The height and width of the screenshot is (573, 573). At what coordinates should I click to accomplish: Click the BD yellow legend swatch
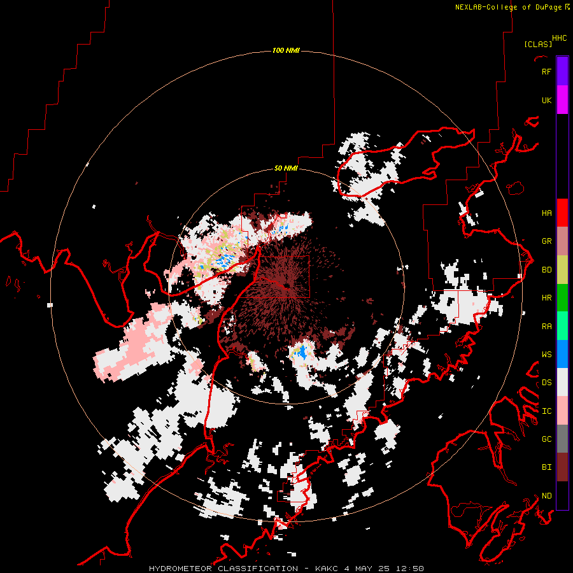[562, 270]
